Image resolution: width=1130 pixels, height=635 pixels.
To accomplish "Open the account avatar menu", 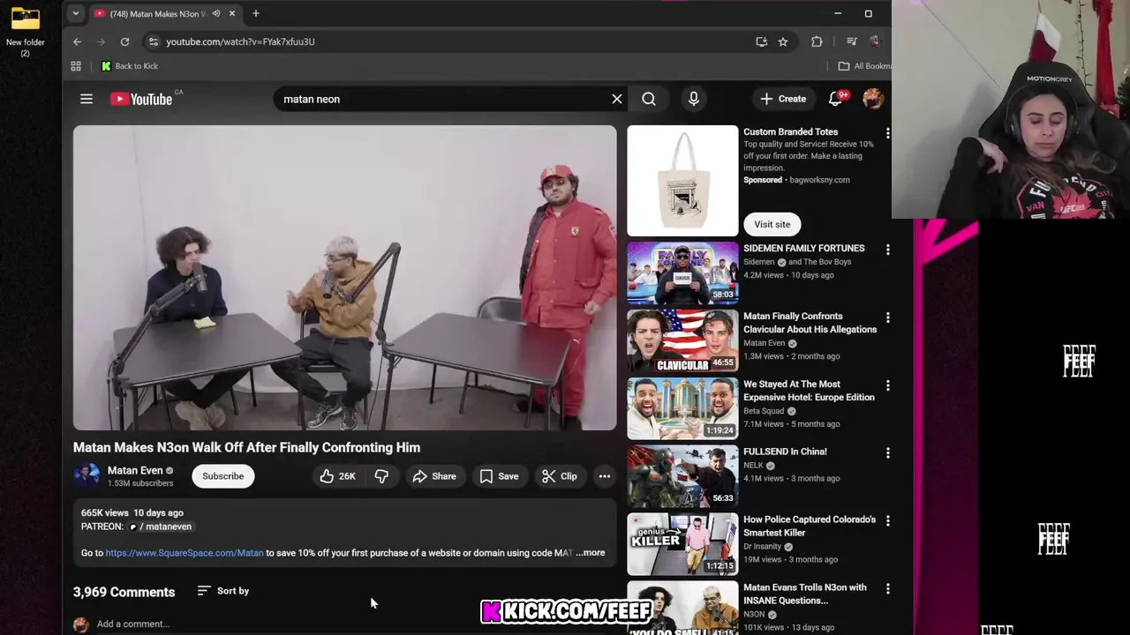I will [873, 99].
